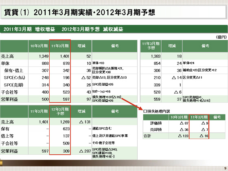This screenshot has height=171, width=228.
Task: Click the '10年3月期' header in top-left table
Action: click(39, 46)
